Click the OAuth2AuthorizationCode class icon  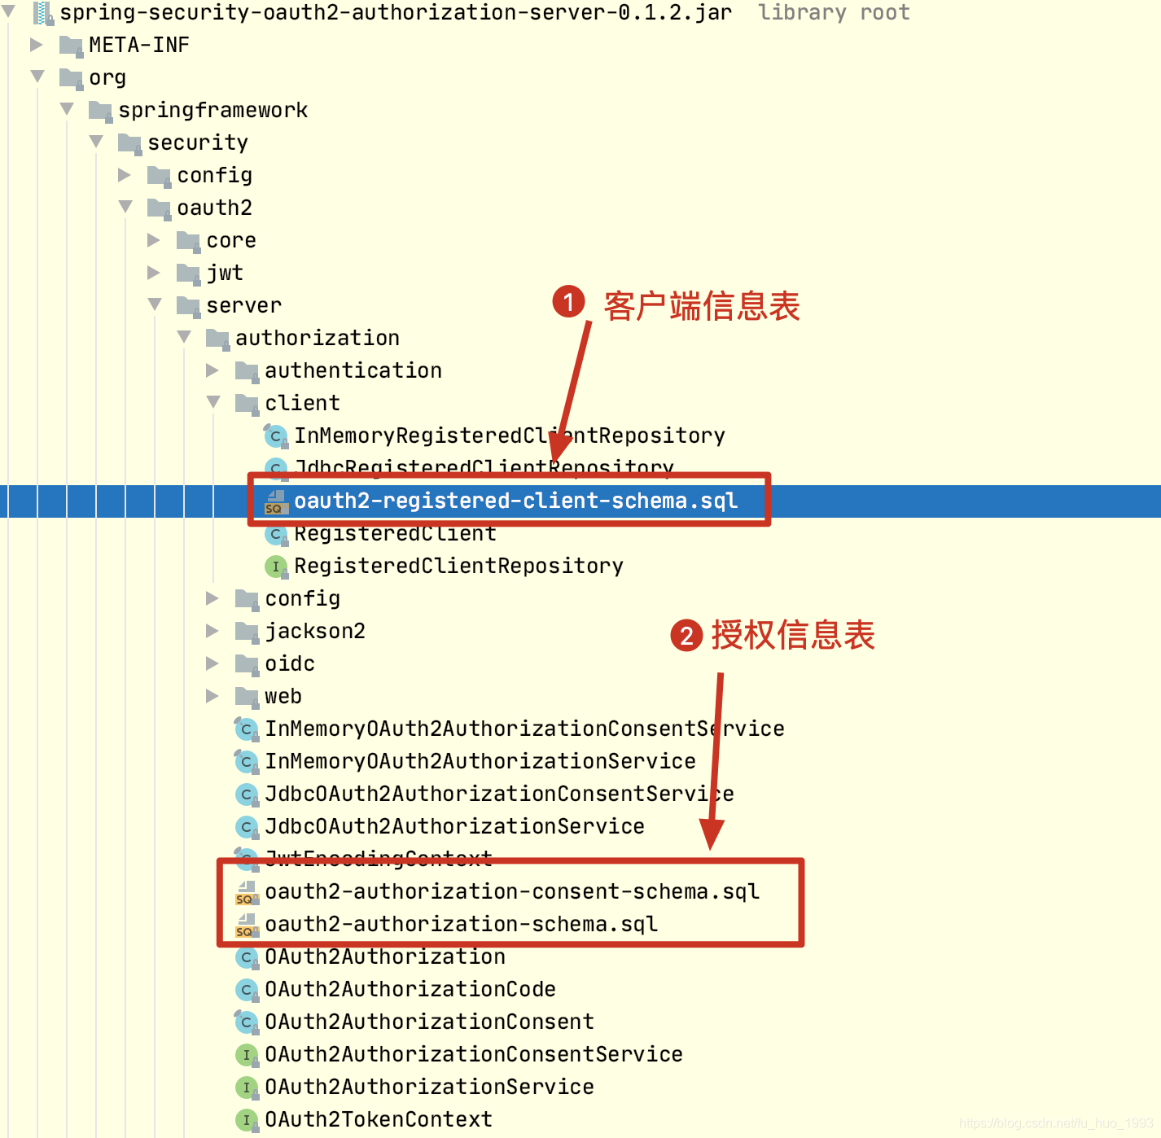[247, 989]
